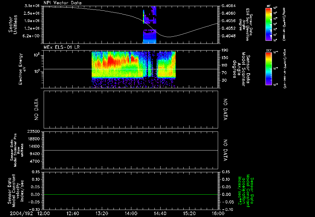This screenshot has width=315, height=217.
Task: Click the 1.2e+01 sector tick label
Action: tap(32, 29)
